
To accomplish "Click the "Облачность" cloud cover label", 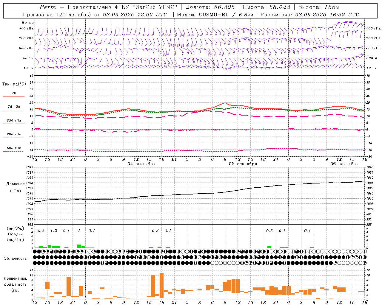I will click(15, 258).
